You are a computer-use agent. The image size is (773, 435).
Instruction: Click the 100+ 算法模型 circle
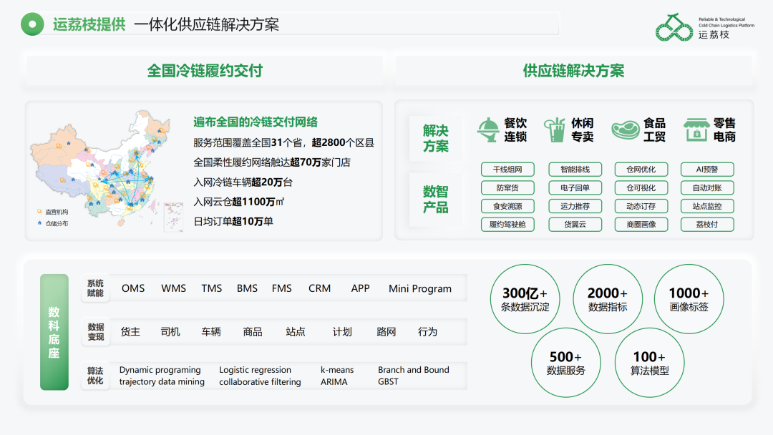(x=649, y=363)
